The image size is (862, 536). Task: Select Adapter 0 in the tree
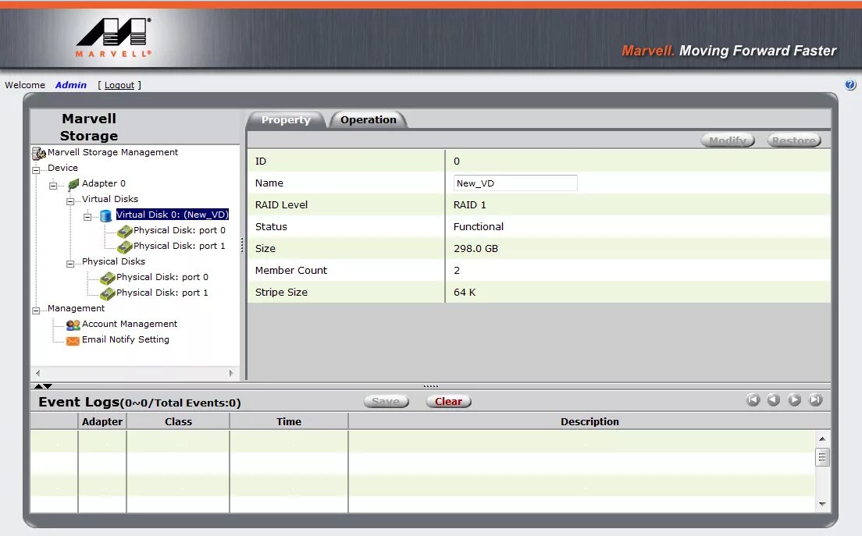coord(103,183)
